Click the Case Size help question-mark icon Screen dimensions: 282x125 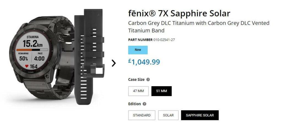[x=148, y=79]
